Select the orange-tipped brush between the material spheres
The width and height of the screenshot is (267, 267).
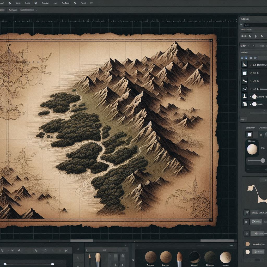pyautogui.click(x=179, y=259)
